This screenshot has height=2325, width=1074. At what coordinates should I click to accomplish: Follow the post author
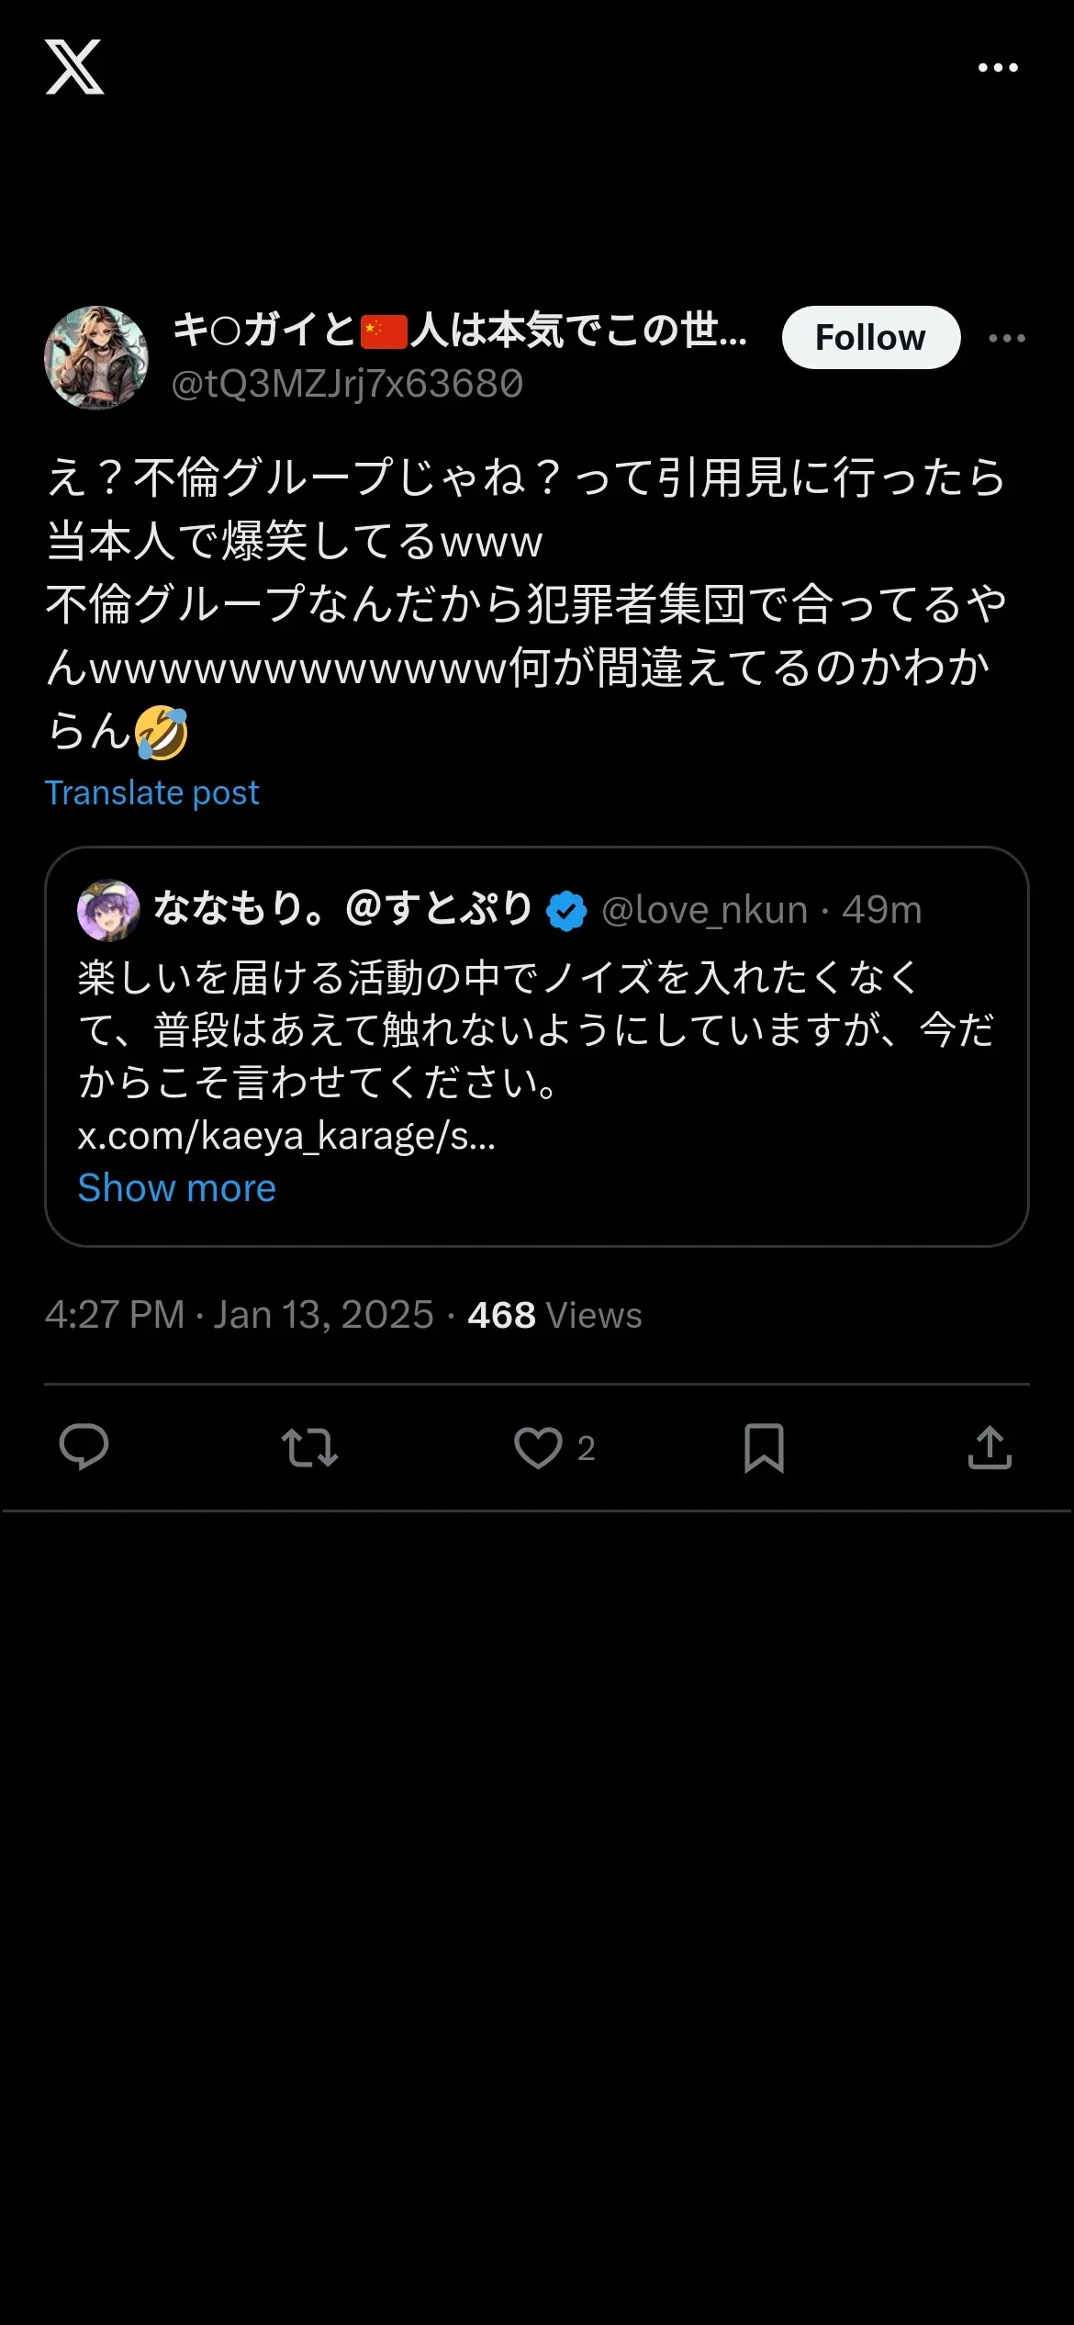pos(870,338)
